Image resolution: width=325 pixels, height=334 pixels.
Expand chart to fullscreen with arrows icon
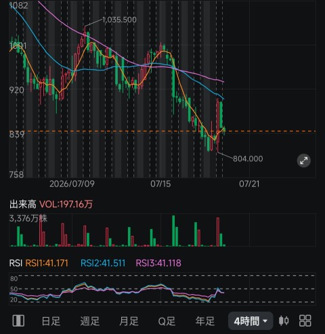pyautogui.click(x=303, y=161)
